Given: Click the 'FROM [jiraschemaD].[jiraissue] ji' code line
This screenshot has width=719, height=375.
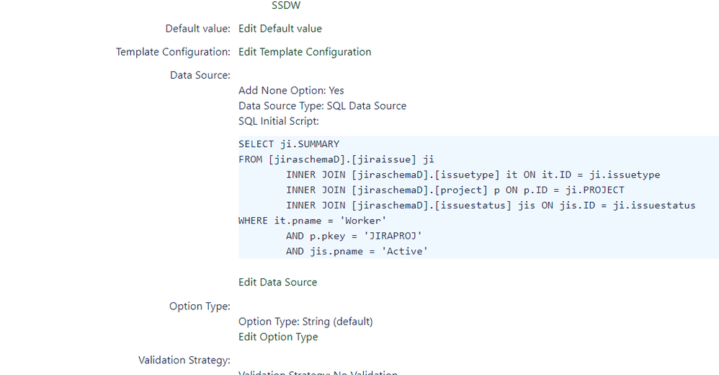Looking at the screenshot, I should click(336, 159).
